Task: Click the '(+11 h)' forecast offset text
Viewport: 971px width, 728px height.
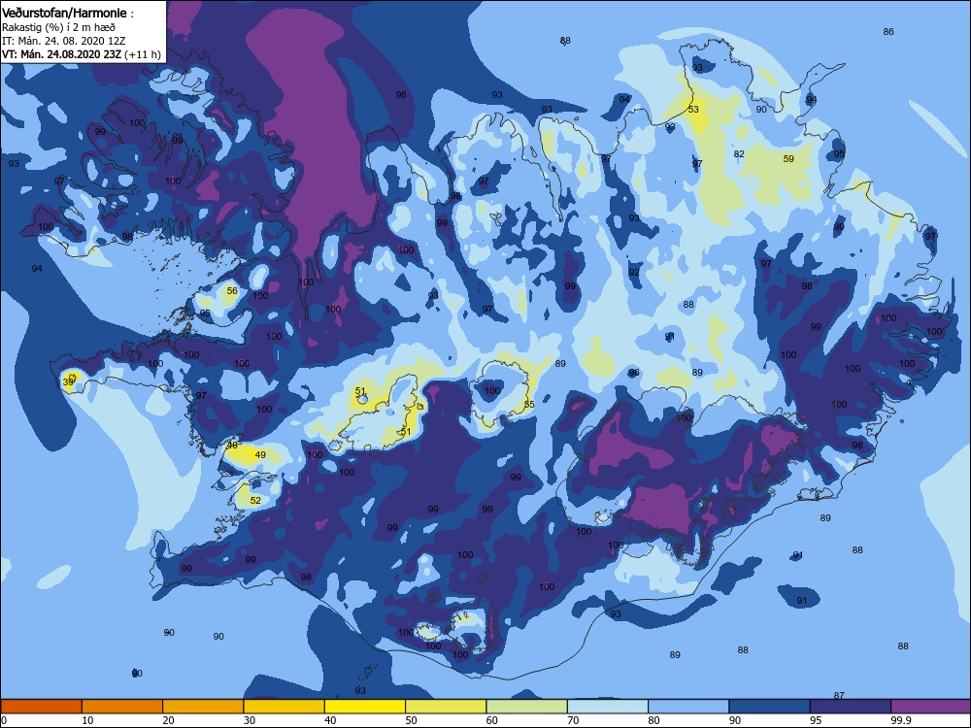Action: tap(143, 54)
